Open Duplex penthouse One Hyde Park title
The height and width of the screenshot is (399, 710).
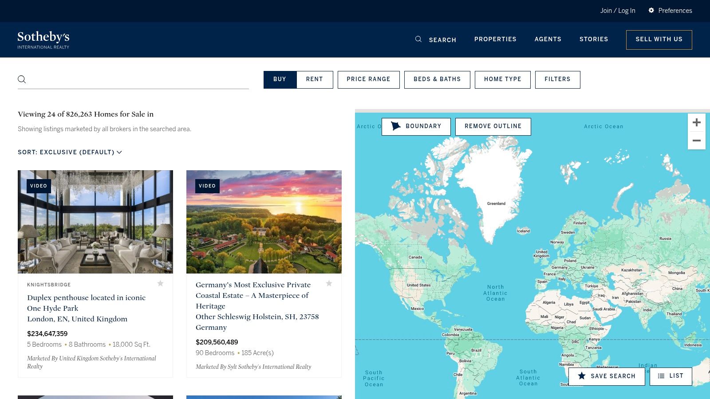(x=87, y=303)
